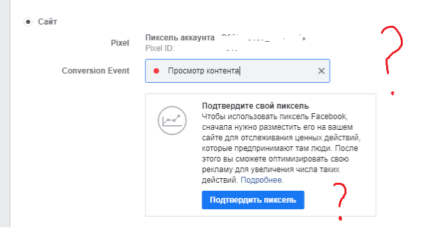The height and width of the screenshot is (249, 424).
Task: Click the Подтвердите свой пиксель heading
Action: pos(255,106)
